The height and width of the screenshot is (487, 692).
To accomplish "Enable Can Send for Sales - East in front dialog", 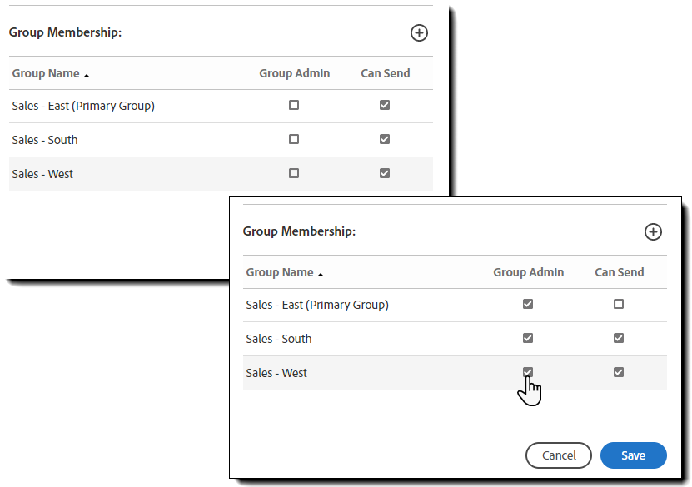I will coord(618,305).
